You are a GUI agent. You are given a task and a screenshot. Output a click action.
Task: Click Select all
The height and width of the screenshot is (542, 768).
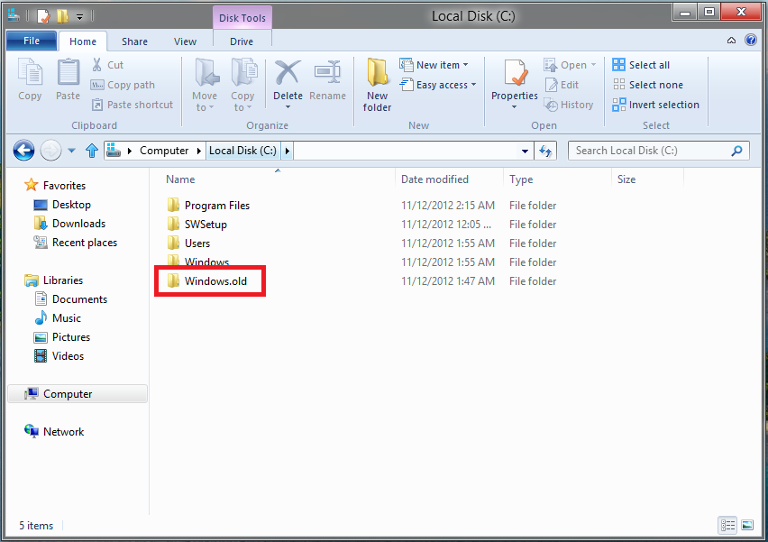click(x=641, y=65)
